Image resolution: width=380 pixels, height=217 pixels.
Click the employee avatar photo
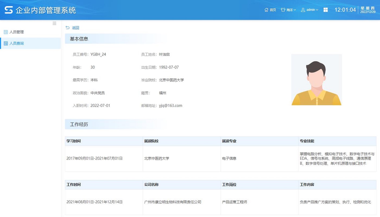coord(316,79)
